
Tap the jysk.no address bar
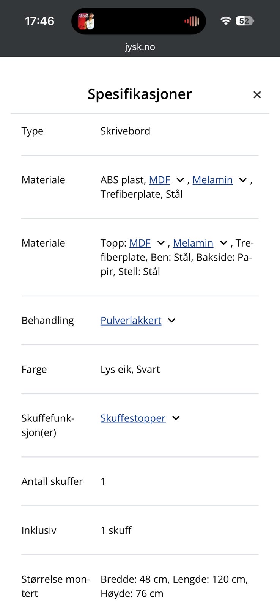[140, 47]
